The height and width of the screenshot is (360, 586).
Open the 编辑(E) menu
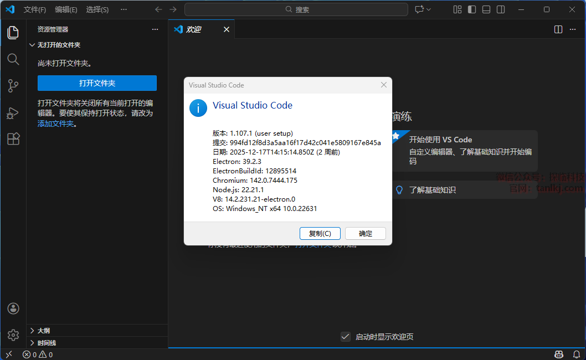[x=66, y=9]
